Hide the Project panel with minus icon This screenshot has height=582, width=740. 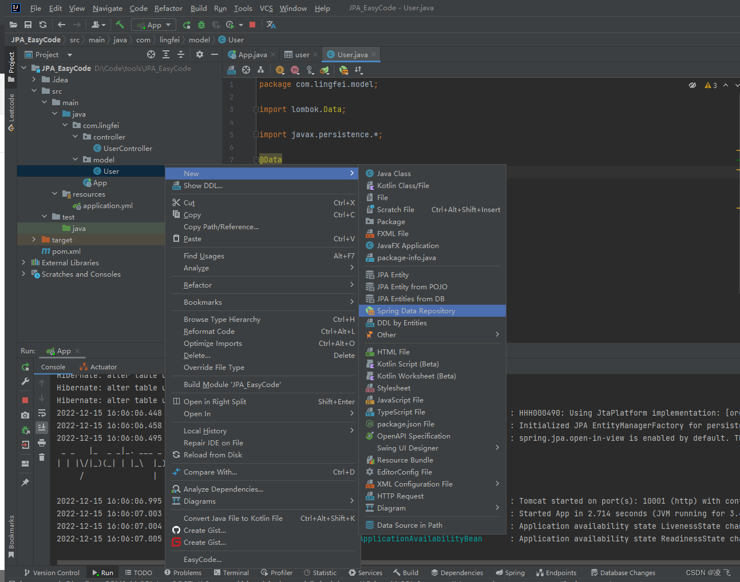(215, 54)
